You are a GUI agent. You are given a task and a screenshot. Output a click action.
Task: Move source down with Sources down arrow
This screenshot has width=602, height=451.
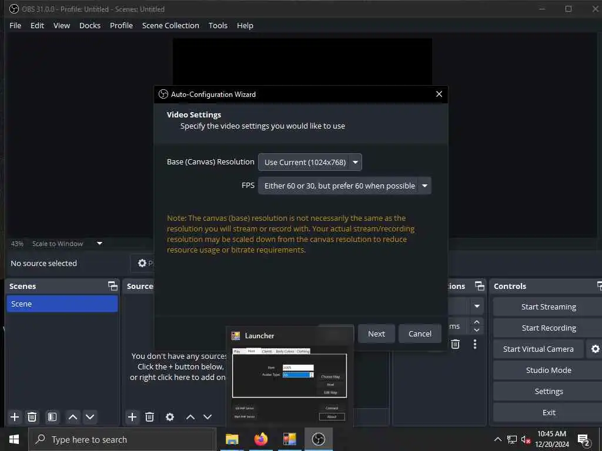click(208, 417)
